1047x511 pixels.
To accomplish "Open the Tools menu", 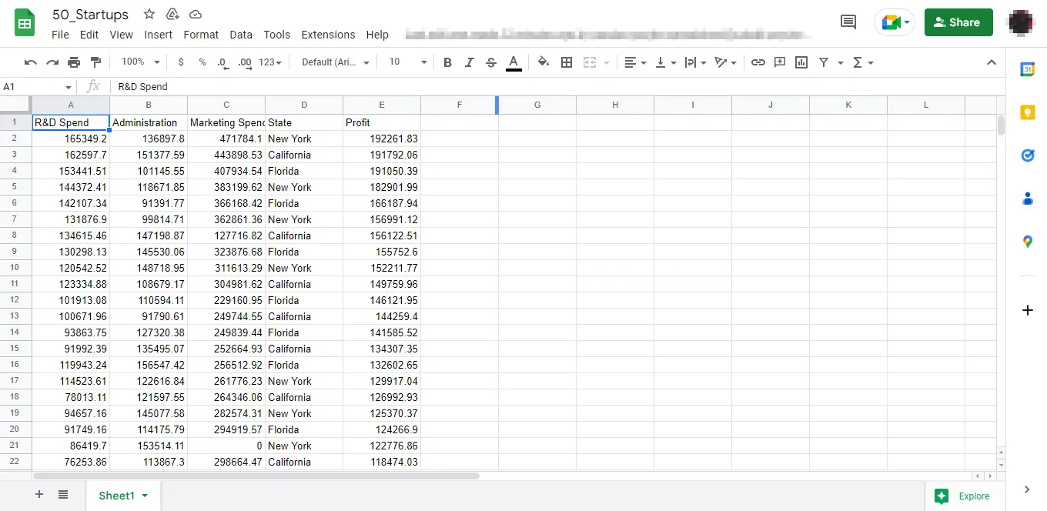I will (x=277, y=35).
